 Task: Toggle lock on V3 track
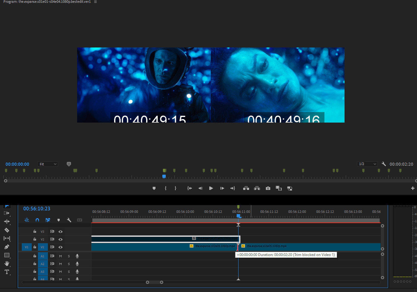click(x=35, y=231)
